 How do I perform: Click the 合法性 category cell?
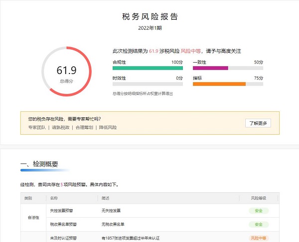(32, 217)
